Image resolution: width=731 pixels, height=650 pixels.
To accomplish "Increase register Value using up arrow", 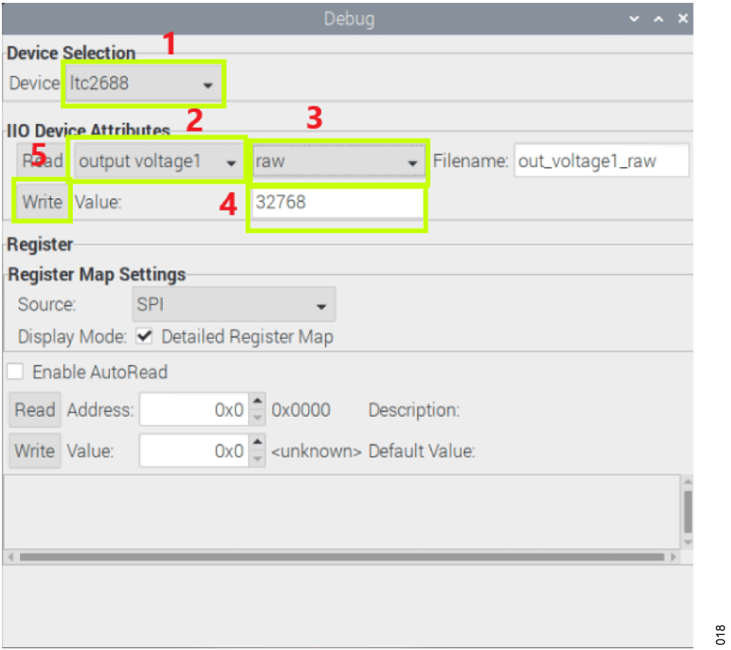I will click(x=258, y=444).
